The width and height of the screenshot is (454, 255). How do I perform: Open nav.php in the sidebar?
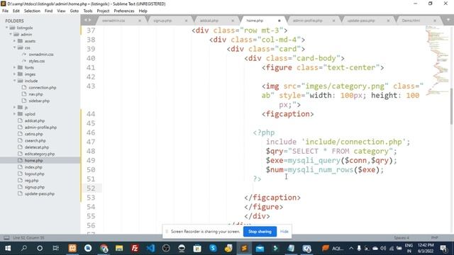coord(35,94)
